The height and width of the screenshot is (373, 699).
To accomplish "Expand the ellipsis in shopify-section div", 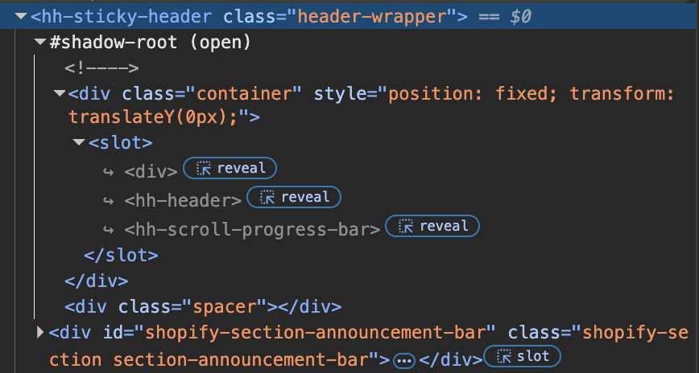I will (x=404, y=361).
